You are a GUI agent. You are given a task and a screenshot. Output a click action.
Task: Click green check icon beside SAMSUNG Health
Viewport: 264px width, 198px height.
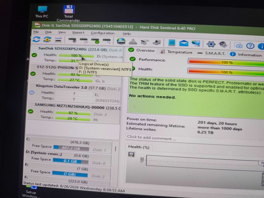click(31, 111)
